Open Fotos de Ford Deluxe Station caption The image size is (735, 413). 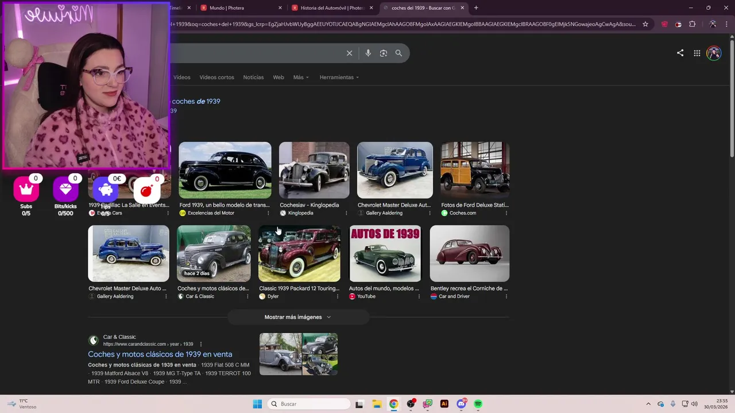point(475,205)
